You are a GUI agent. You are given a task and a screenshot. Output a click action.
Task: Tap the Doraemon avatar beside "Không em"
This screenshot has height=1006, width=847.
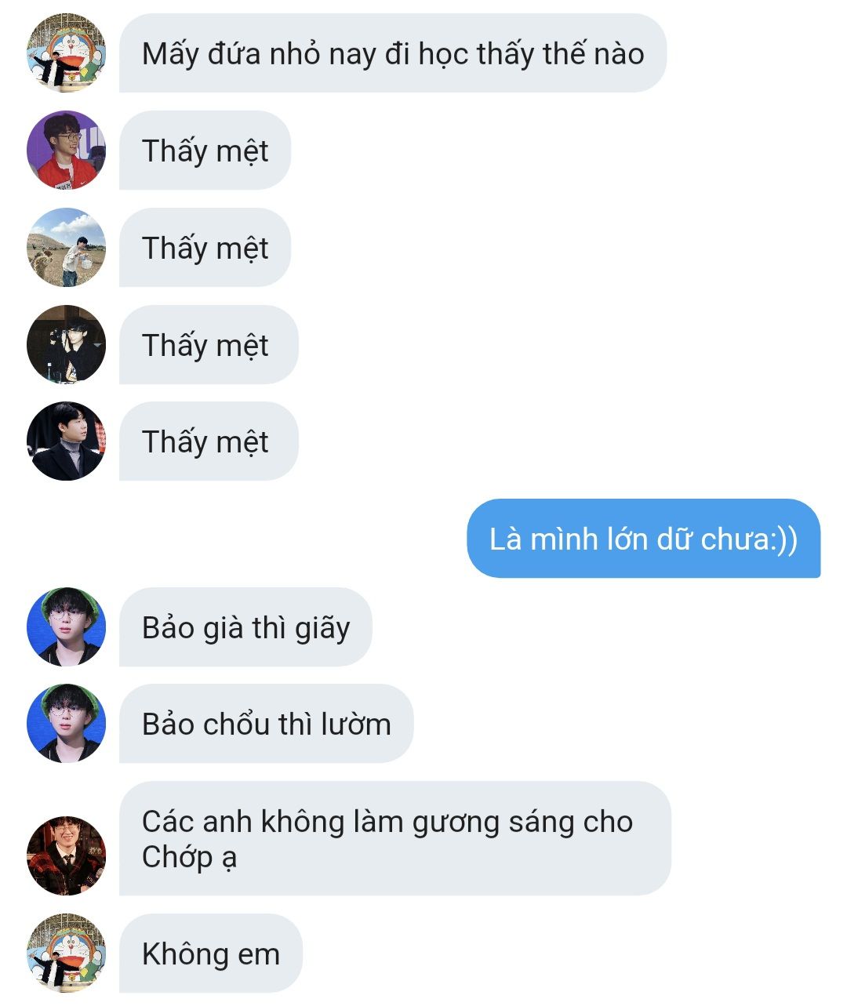pos(66,953)
